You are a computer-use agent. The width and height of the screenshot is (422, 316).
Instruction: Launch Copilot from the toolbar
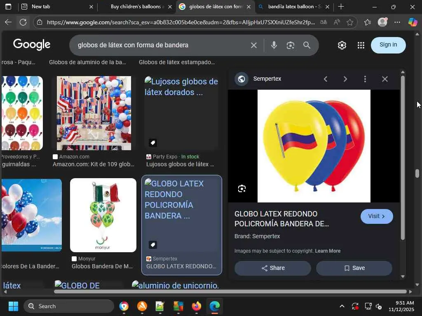[413, 22]
